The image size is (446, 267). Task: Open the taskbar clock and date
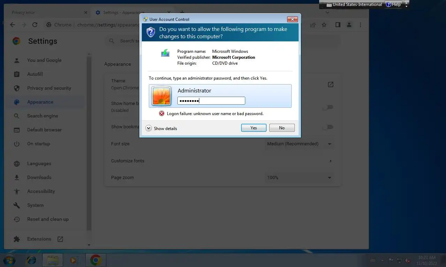[x=427, y=260]
